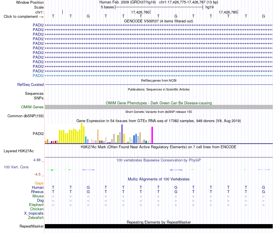Click the 'Click to complement -->' label
The width and height of the screenshot is (273, 233).
tap(24, 17)
